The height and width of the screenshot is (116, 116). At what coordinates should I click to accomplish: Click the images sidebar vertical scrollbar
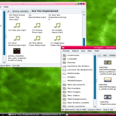tap(95, 77)
